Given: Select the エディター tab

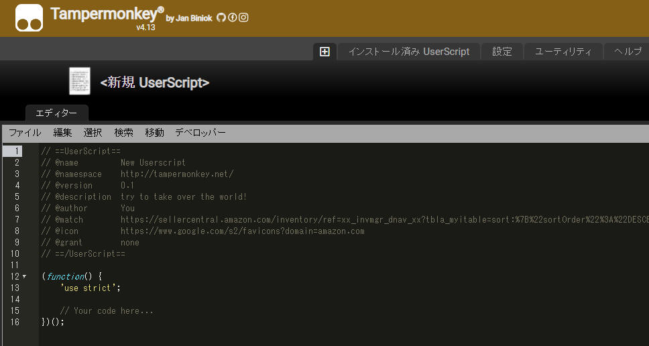Looking at the screenshot, I should (x=57, y=113).
